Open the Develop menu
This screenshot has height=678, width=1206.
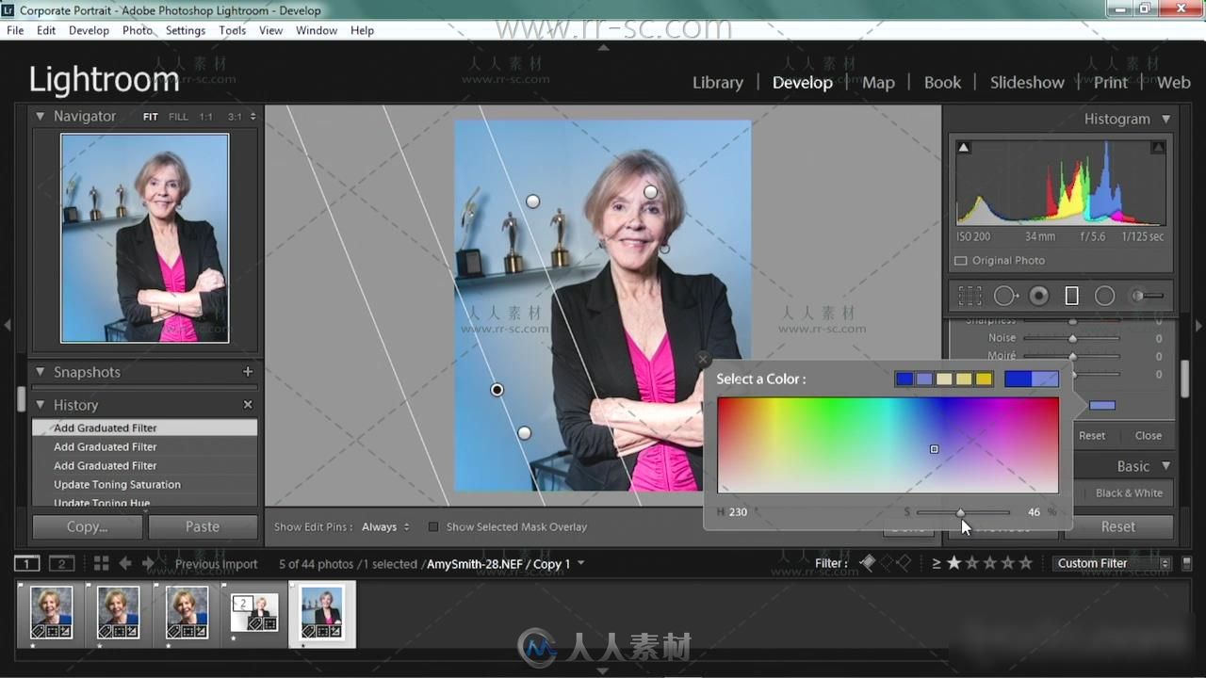(89, 30)
